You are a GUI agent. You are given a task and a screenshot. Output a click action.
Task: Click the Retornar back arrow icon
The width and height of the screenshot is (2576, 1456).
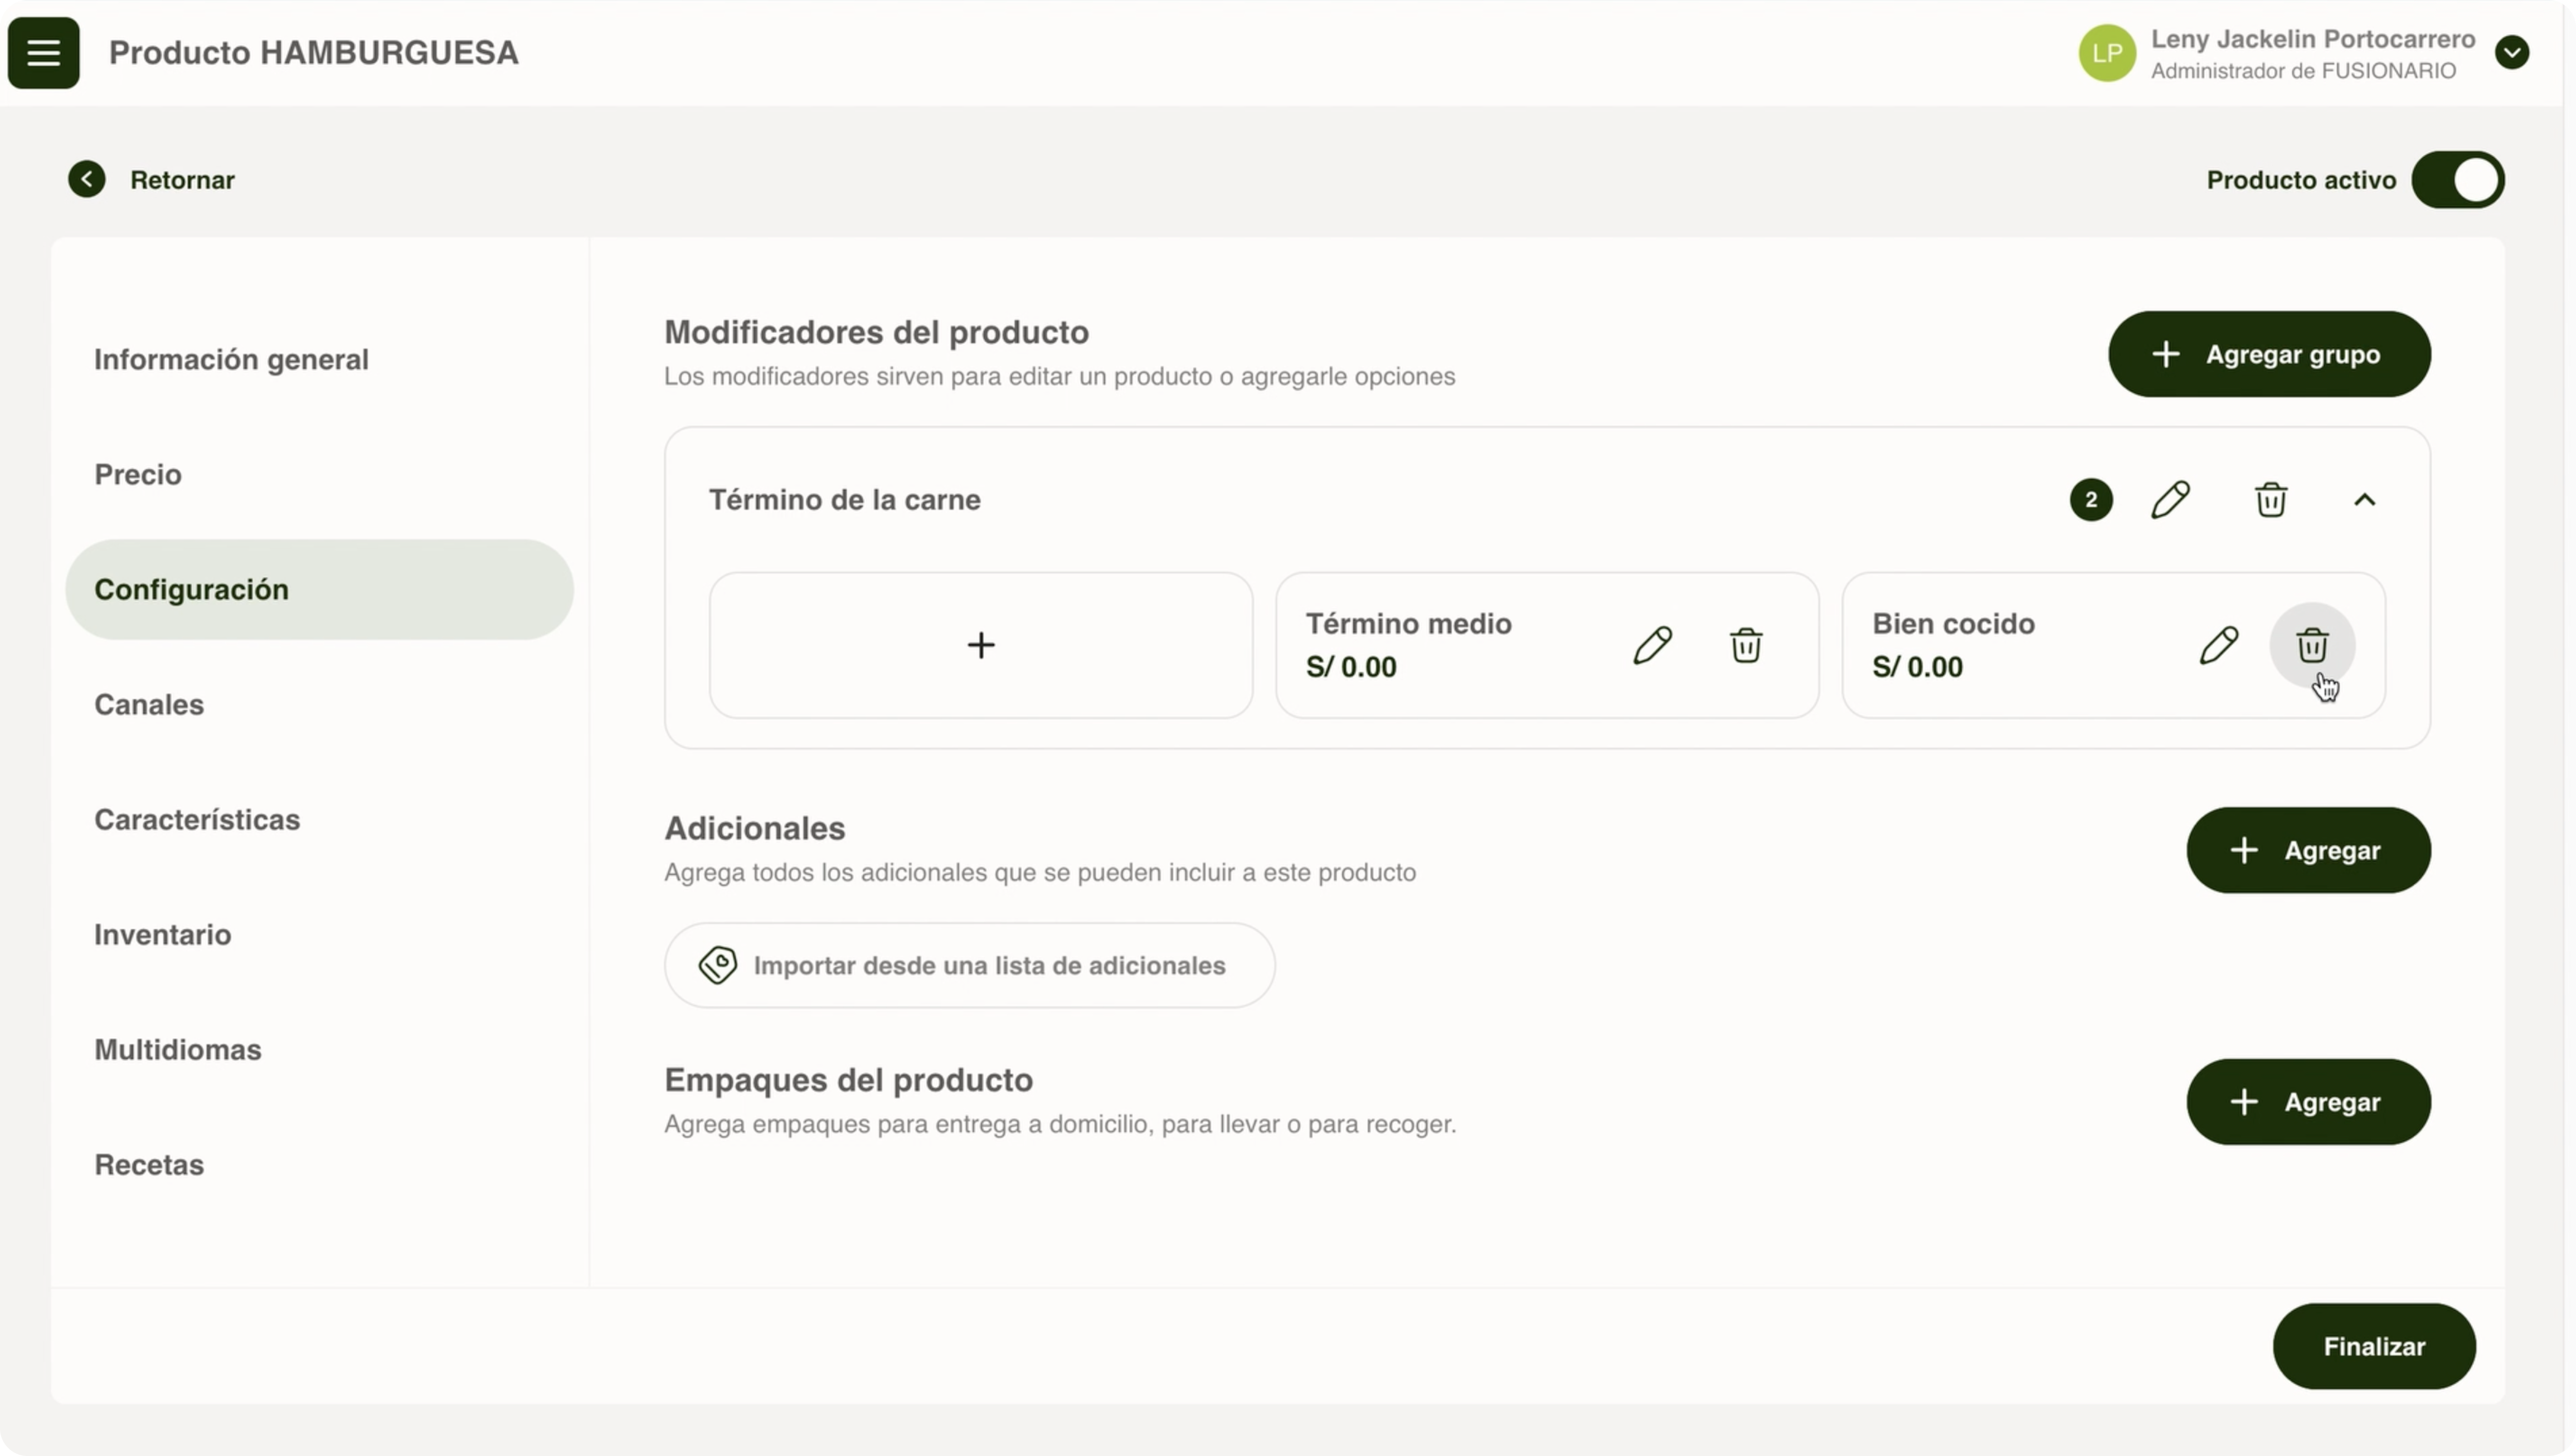[87, 179]
